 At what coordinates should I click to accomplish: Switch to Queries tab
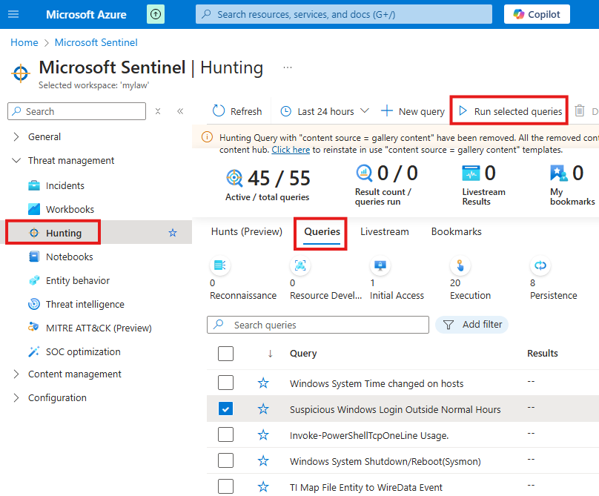(x=322, y=232)
